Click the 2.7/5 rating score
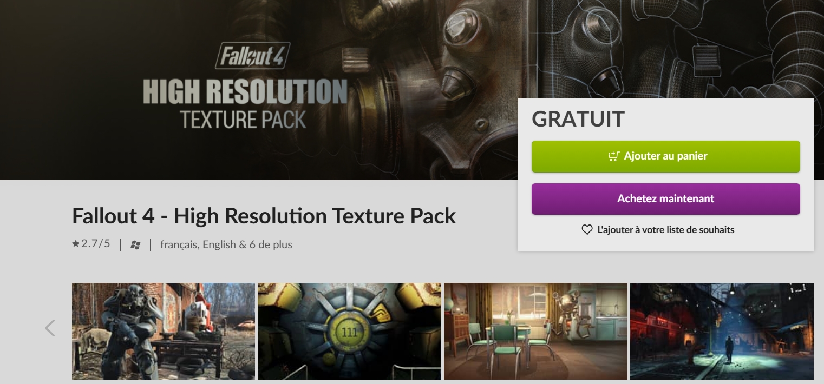The image size is (824, 384). pyautogui.click(x=95, y=244)
